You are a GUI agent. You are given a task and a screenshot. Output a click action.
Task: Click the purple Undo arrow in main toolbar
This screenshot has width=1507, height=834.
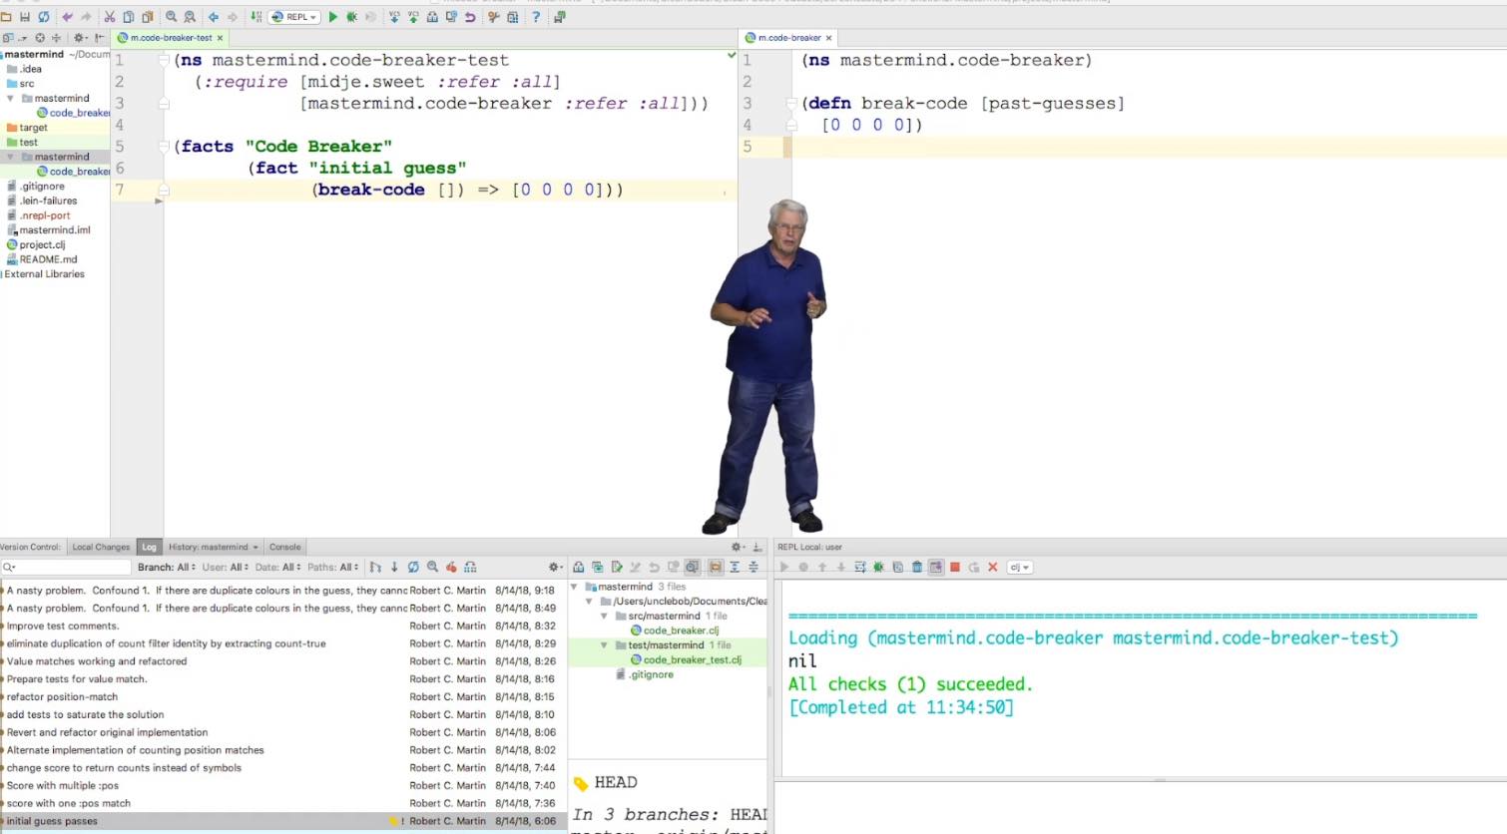[67, 17]
